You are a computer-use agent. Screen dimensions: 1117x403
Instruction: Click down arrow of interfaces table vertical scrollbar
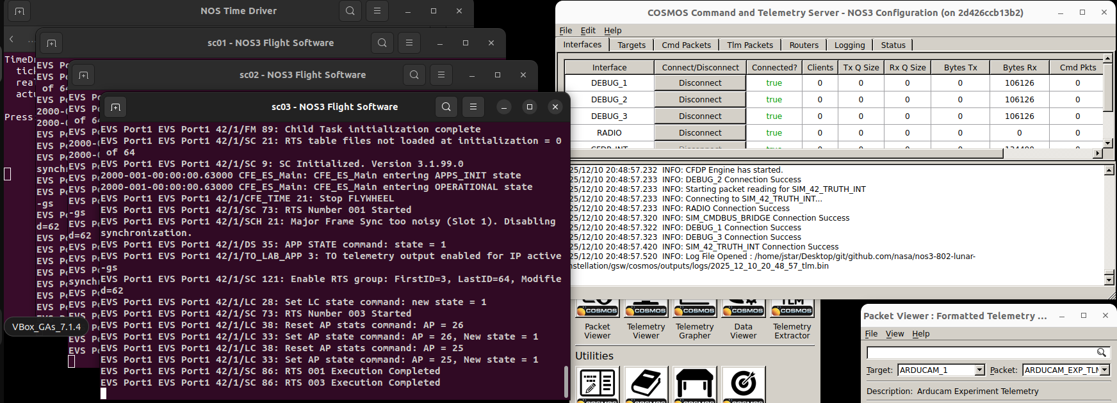point(1108,143)
